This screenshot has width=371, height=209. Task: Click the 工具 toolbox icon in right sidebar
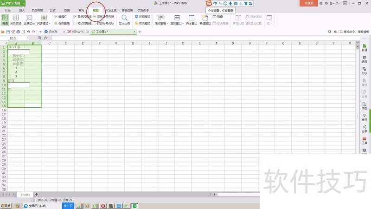pyautogui.click(x=365, y=141)
